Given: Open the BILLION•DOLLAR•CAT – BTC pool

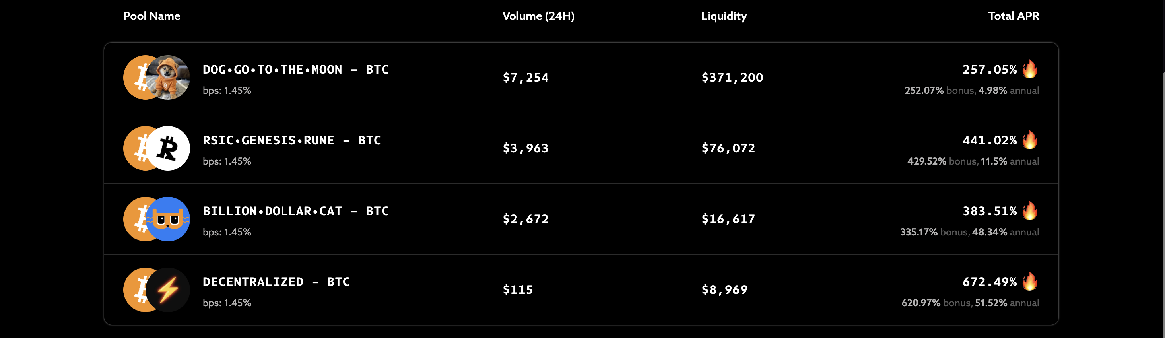Looking at the screenshot, I should coord(581,219).
